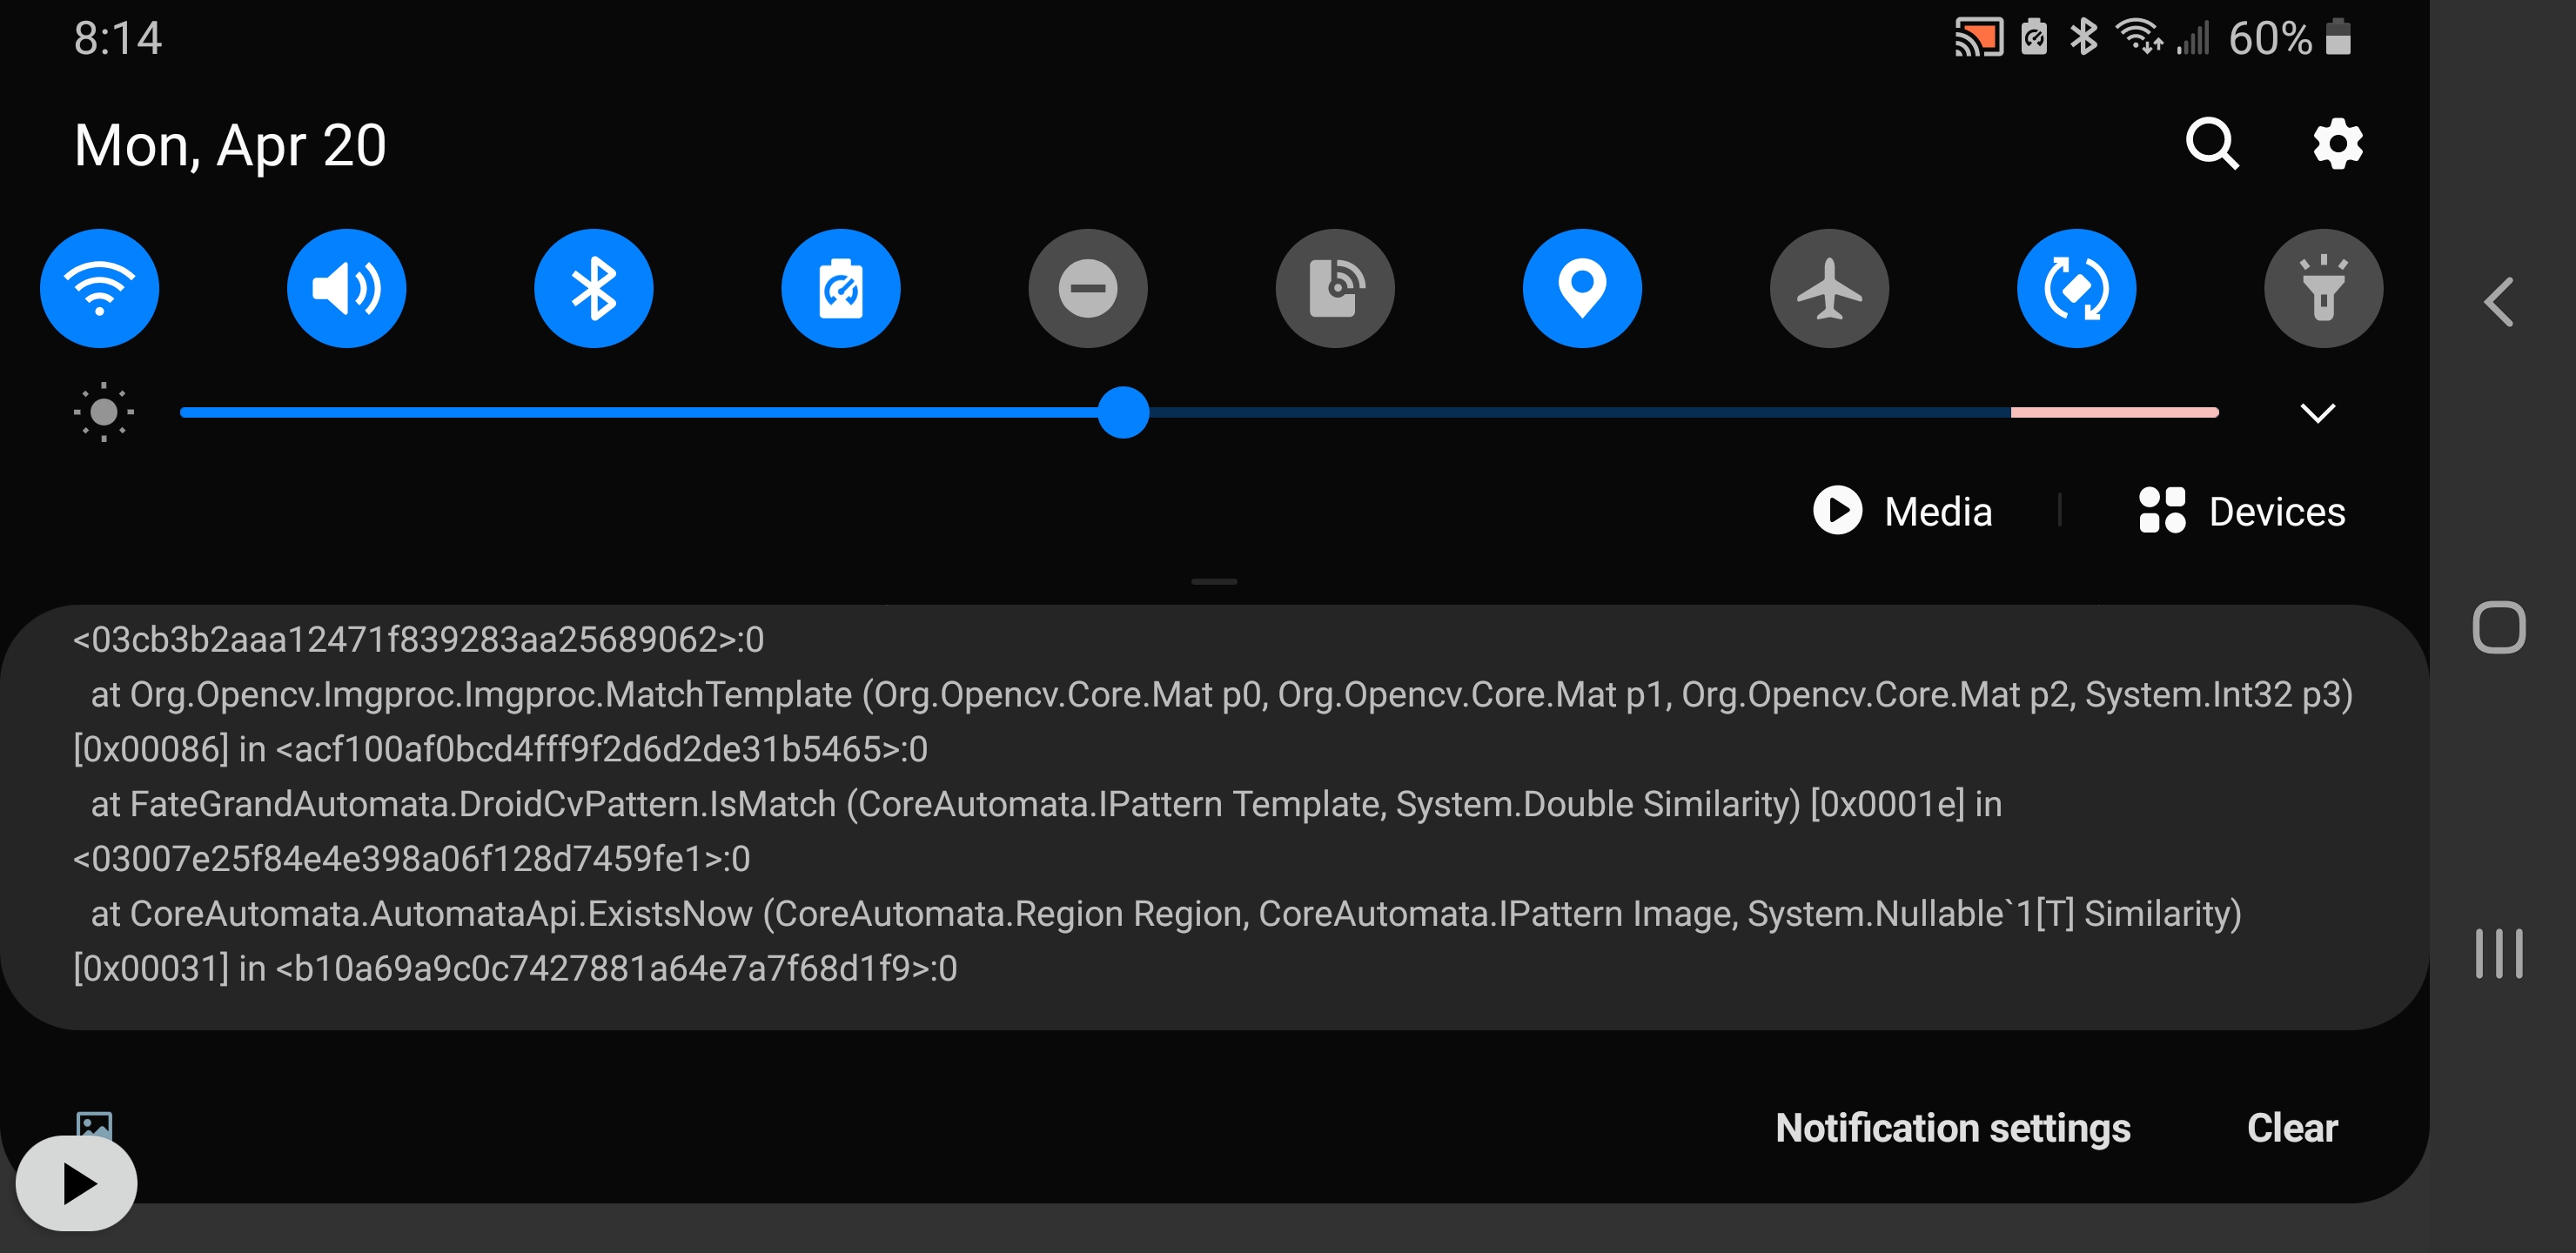Enable Do Not Disturb quick setting

pos(1088,288)
